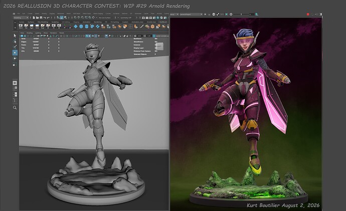Choose the single perspective view layout button
Image resolution: width=346 pixels, height=211 pixels.
pyautogui.click(x=15, y=83)
